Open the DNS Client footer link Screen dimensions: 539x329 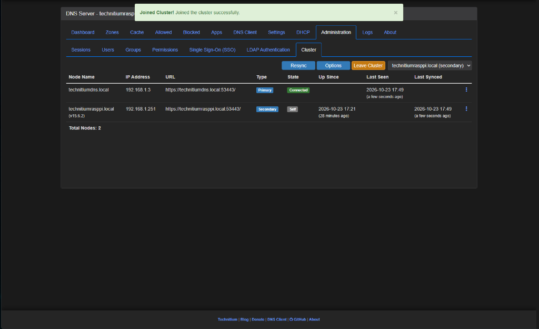[277, 320]
